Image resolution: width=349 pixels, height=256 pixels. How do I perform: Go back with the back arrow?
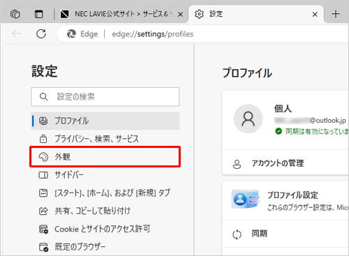[x=16, y=33]
